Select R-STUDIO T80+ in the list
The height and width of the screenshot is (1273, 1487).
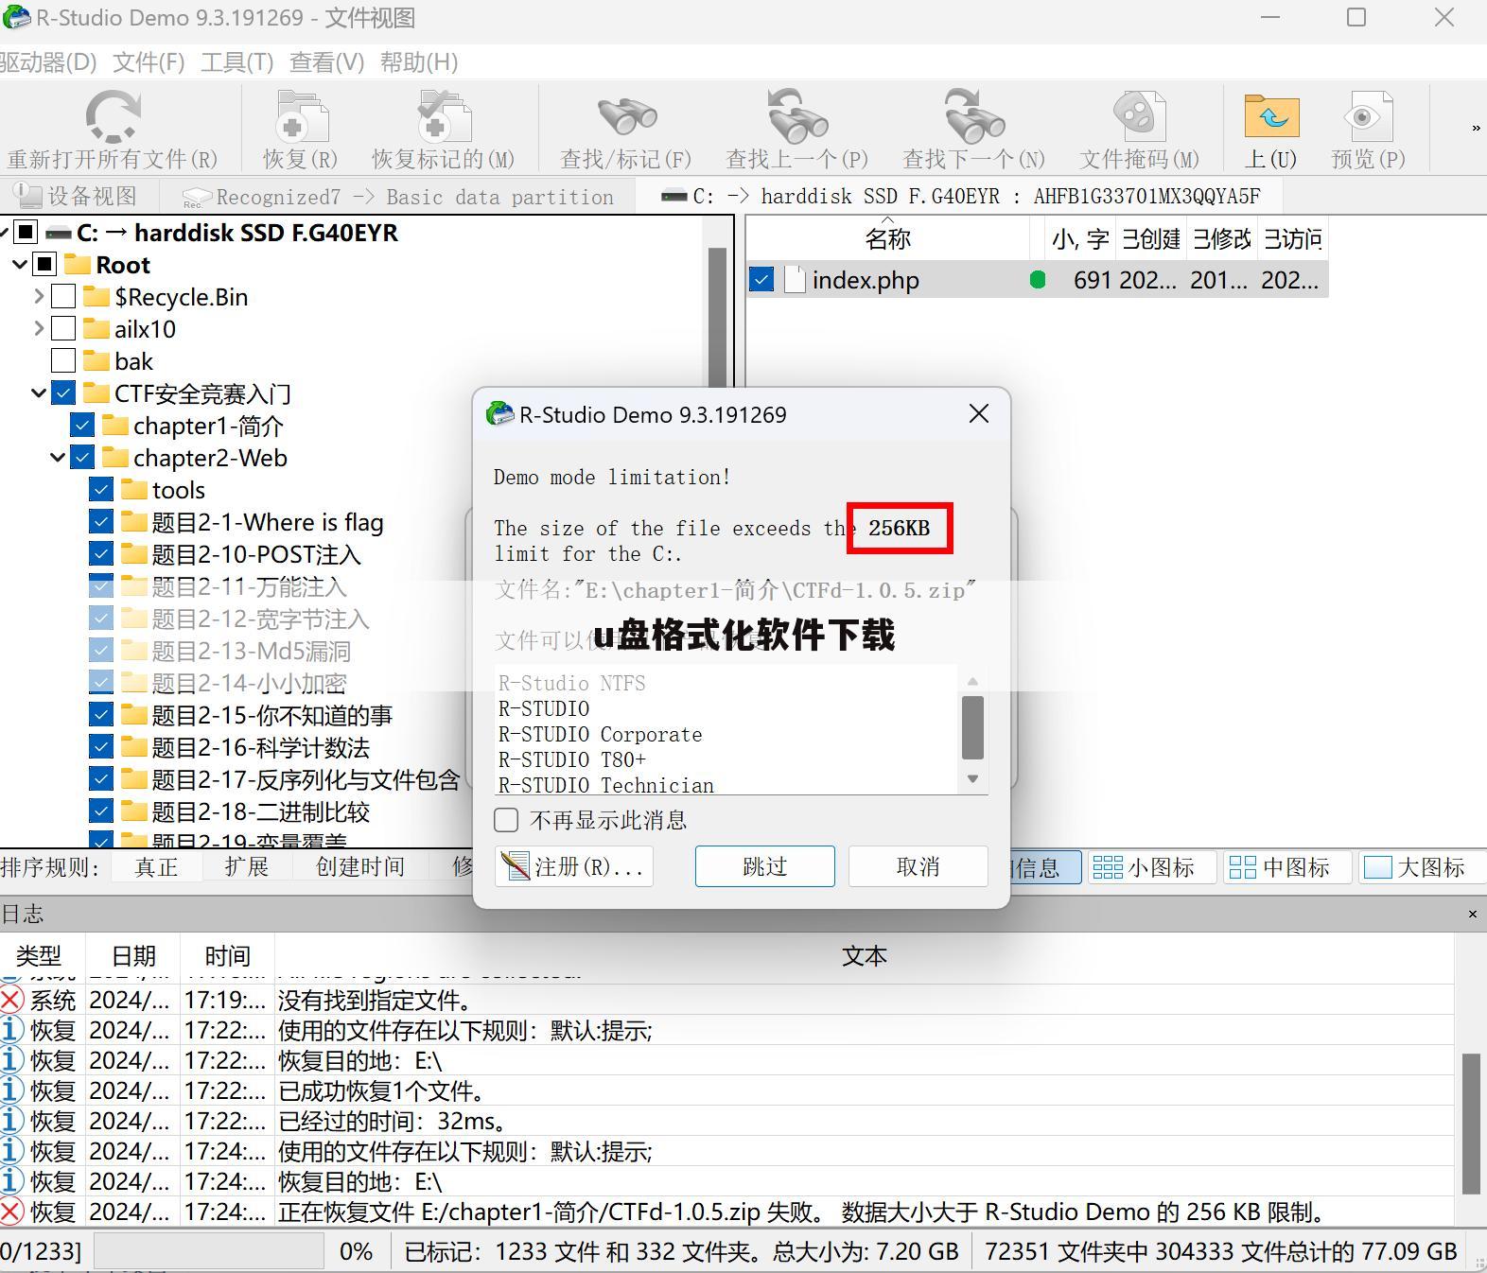coord(572,760)
